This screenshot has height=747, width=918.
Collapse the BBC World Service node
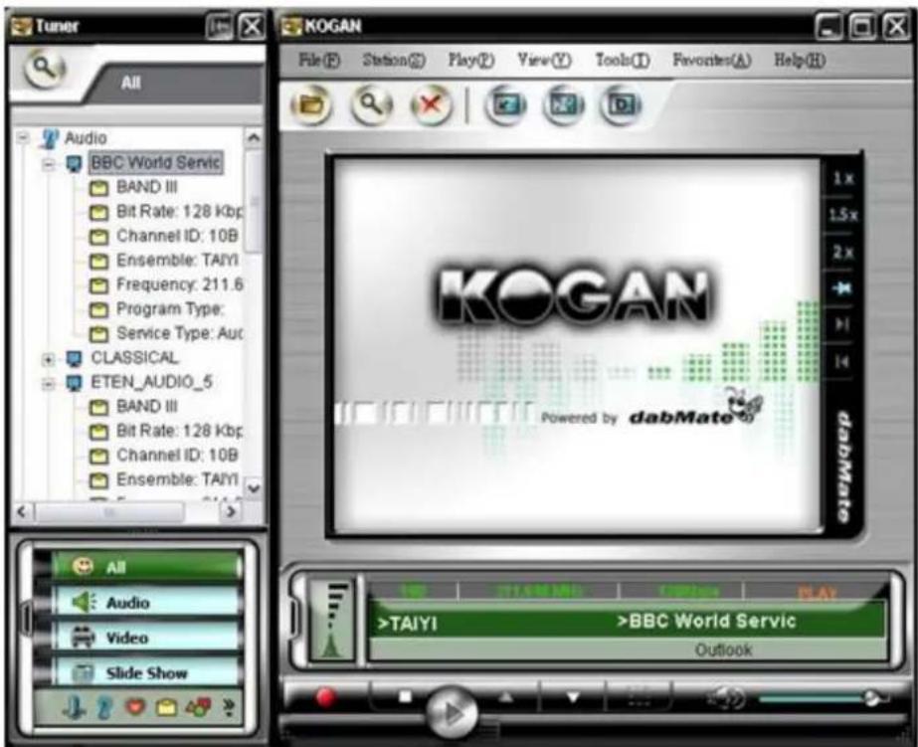click(x=49, y=164)
